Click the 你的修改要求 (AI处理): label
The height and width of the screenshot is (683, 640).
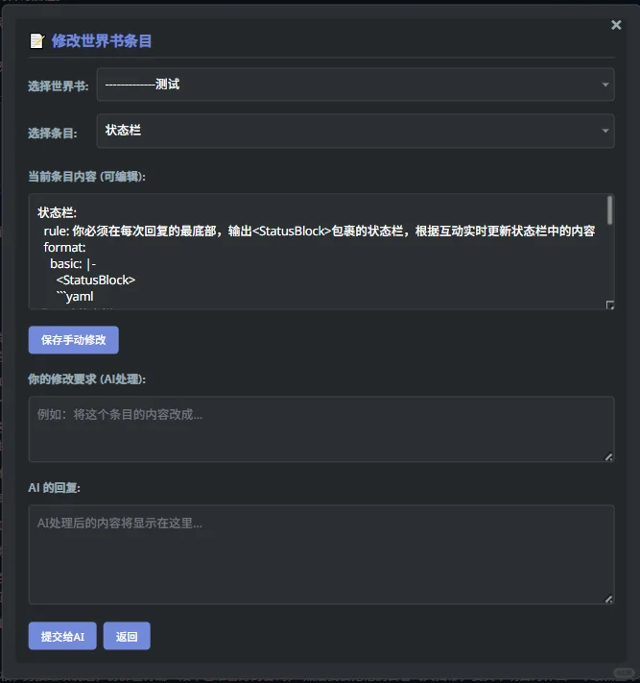86,378
